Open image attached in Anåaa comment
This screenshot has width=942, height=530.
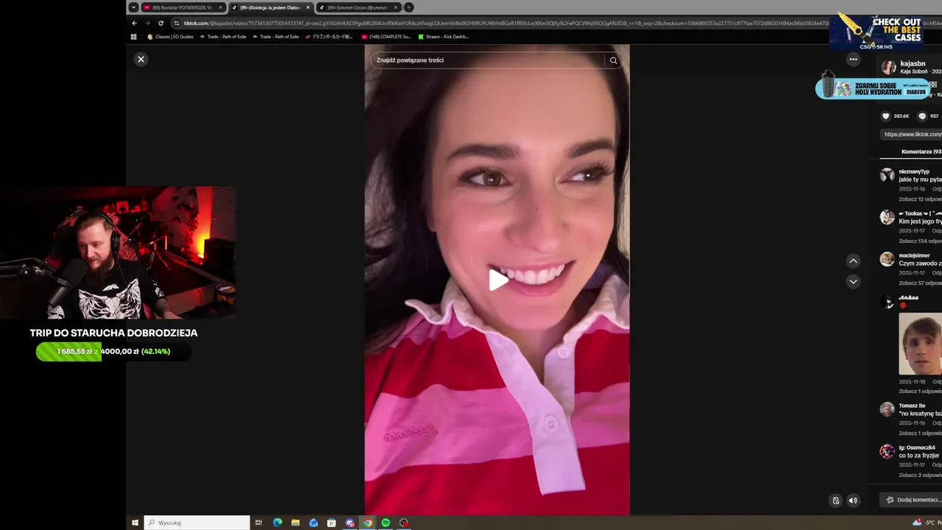920,344
